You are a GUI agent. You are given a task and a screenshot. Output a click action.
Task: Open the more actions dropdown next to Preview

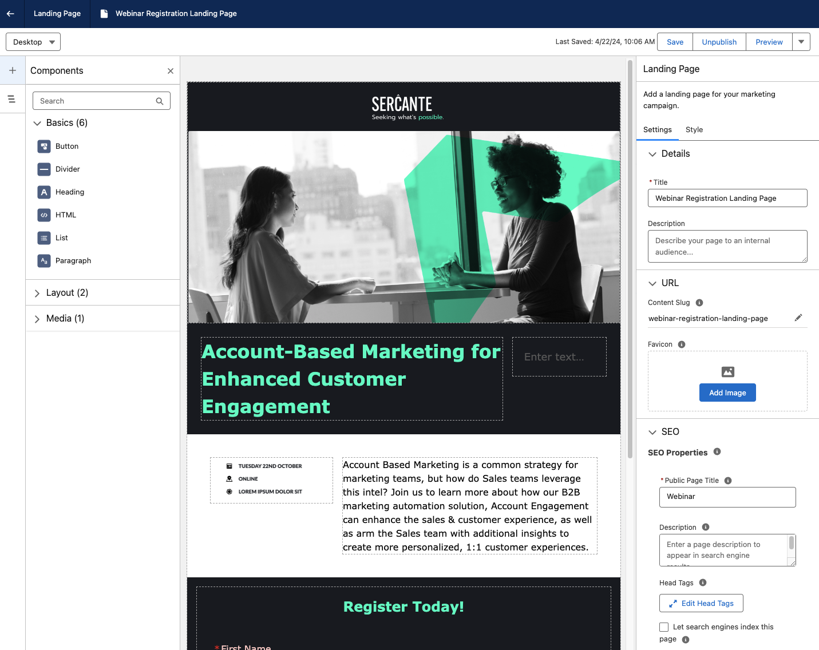pyautogui.click(x=801, y=42)
